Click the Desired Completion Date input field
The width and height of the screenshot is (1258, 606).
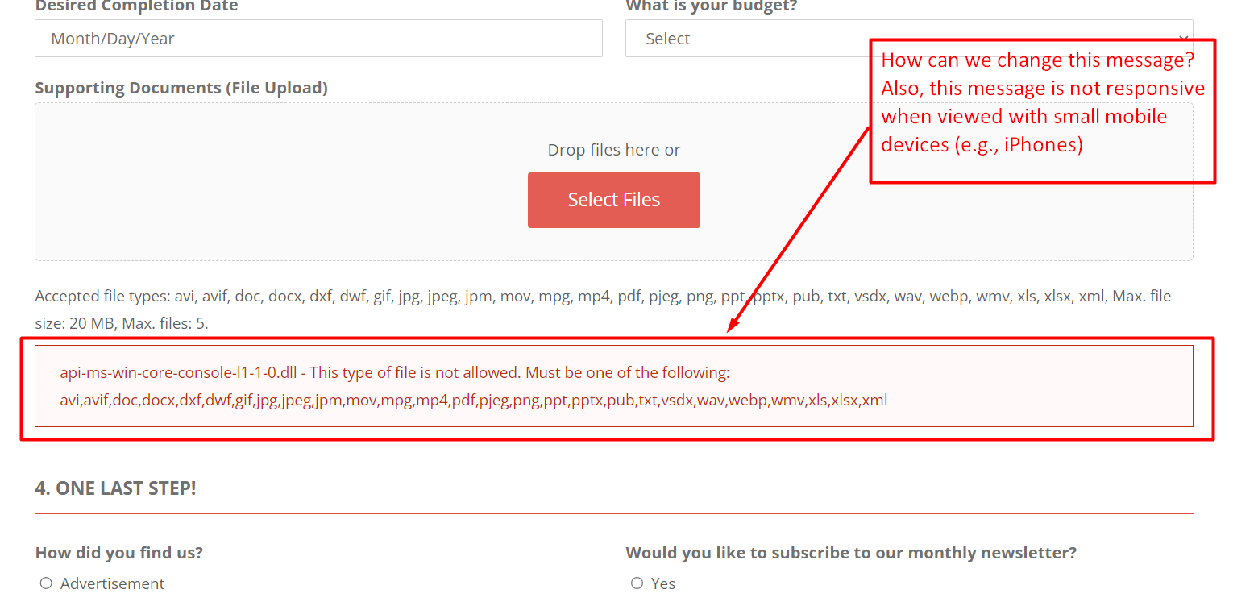coord(318,39)
